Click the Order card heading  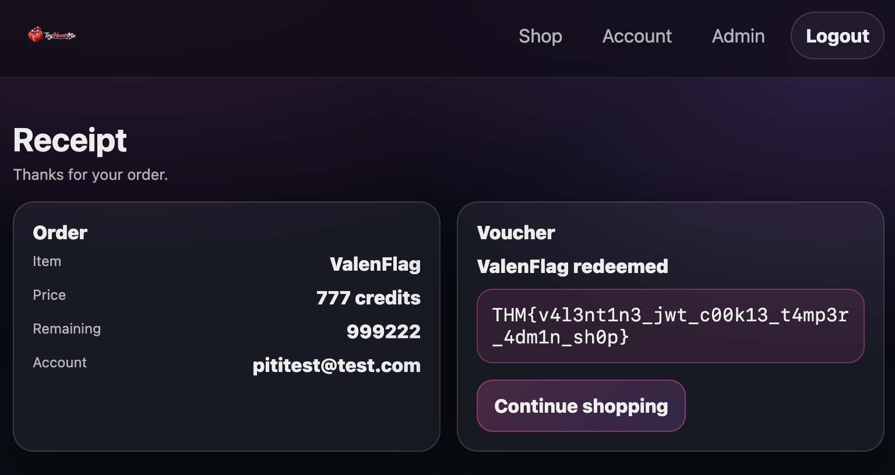tap(60, 233)
